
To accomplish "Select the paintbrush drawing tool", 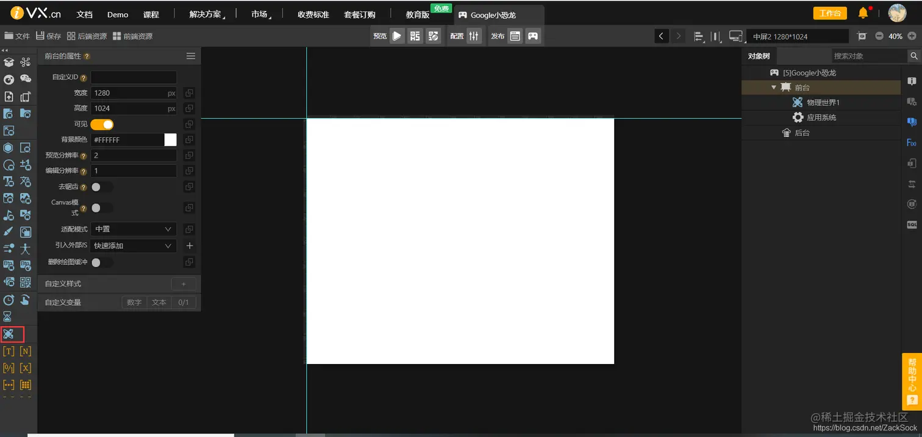I will (9, 231).
